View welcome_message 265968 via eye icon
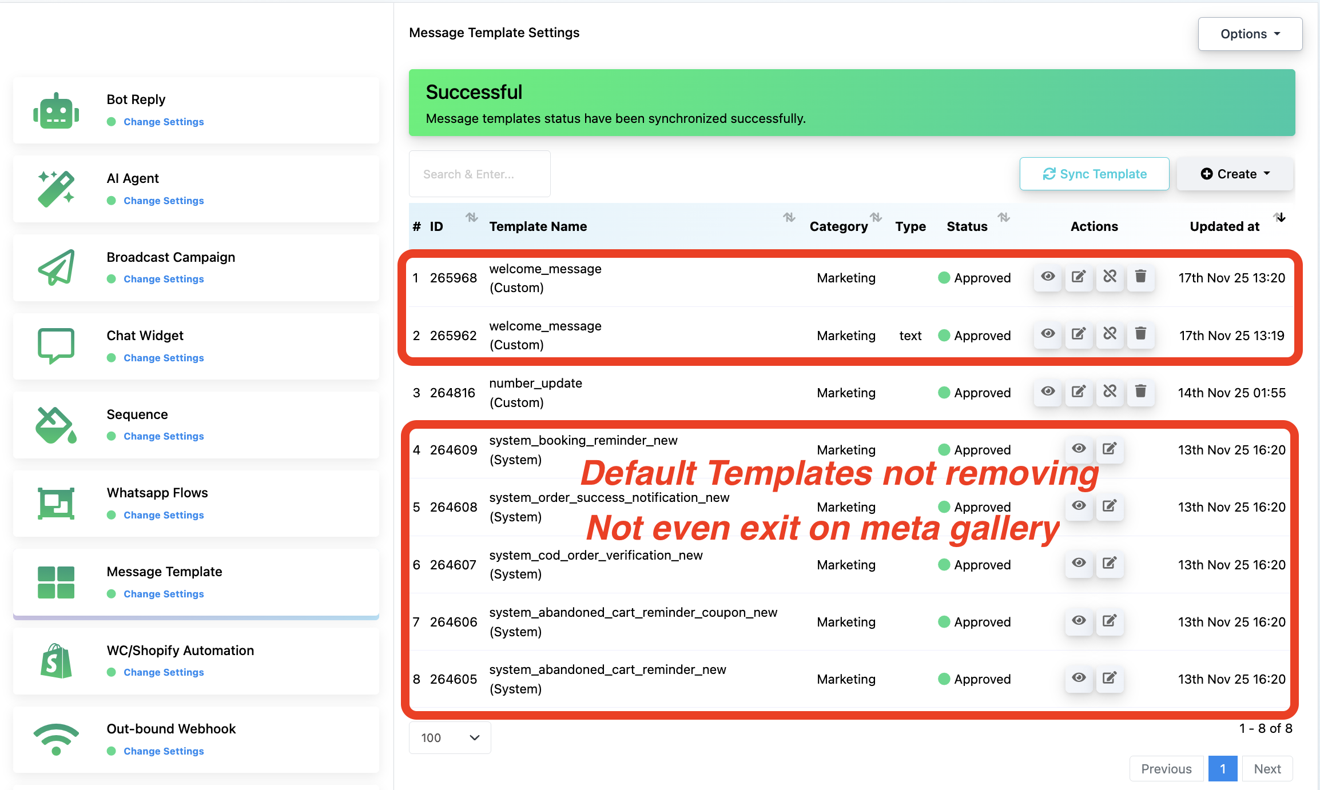 (1048, 277)
